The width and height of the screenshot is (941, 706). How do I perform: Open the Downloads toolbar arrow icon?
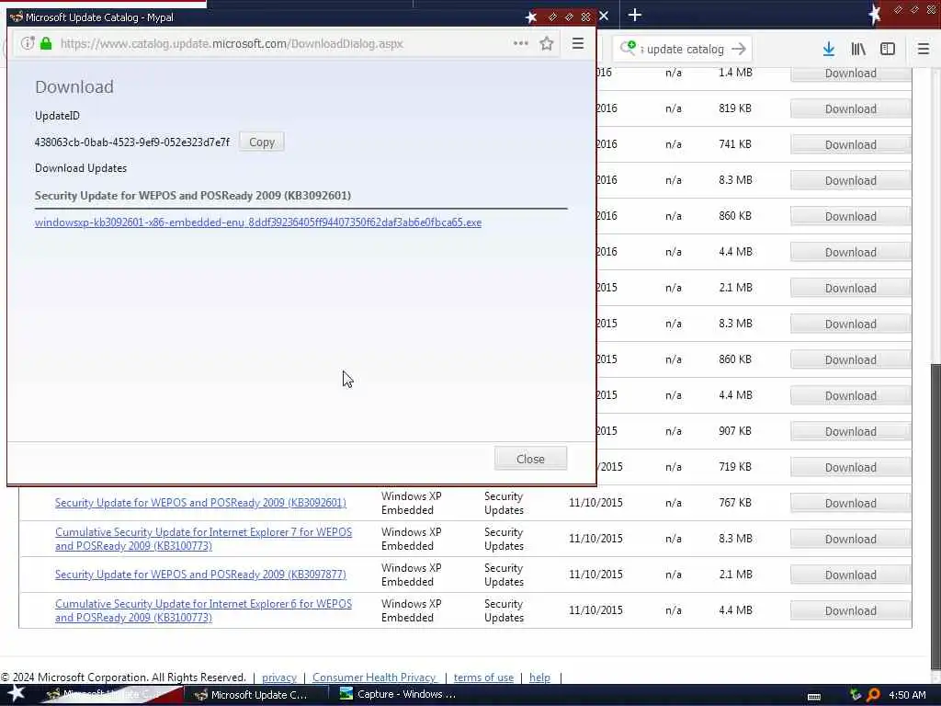[x=829, y=50]
